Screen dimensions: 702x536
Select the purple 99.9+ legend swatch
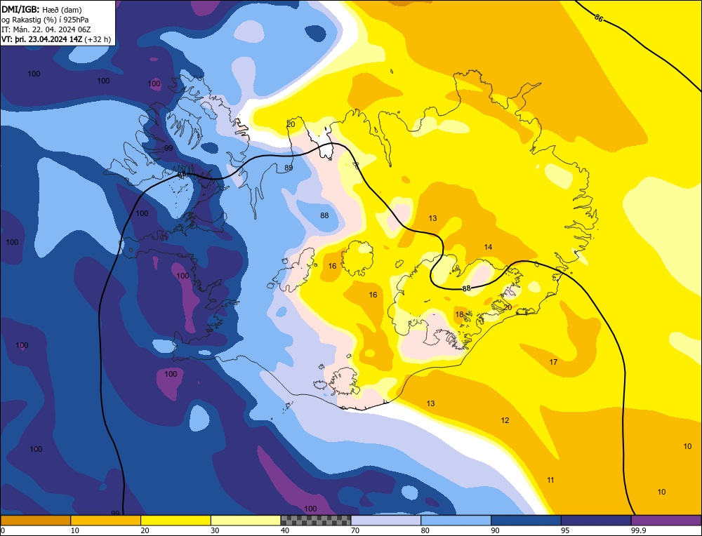pos(666,521)
